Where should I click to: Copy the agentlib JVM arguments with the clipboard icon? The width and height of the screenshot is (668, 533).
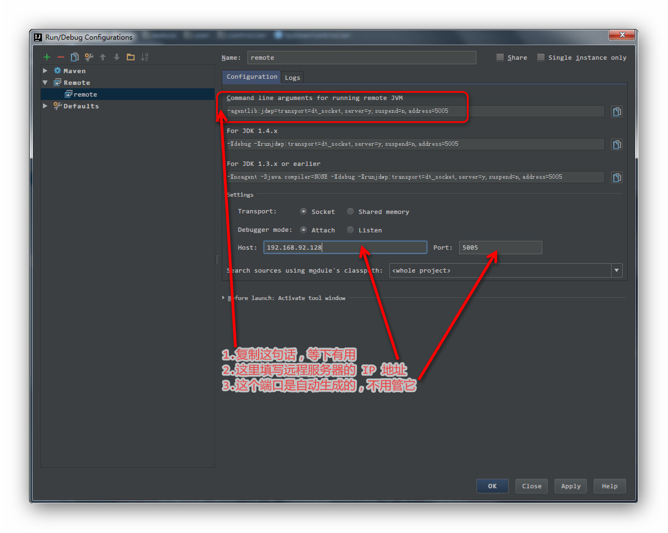617,111
